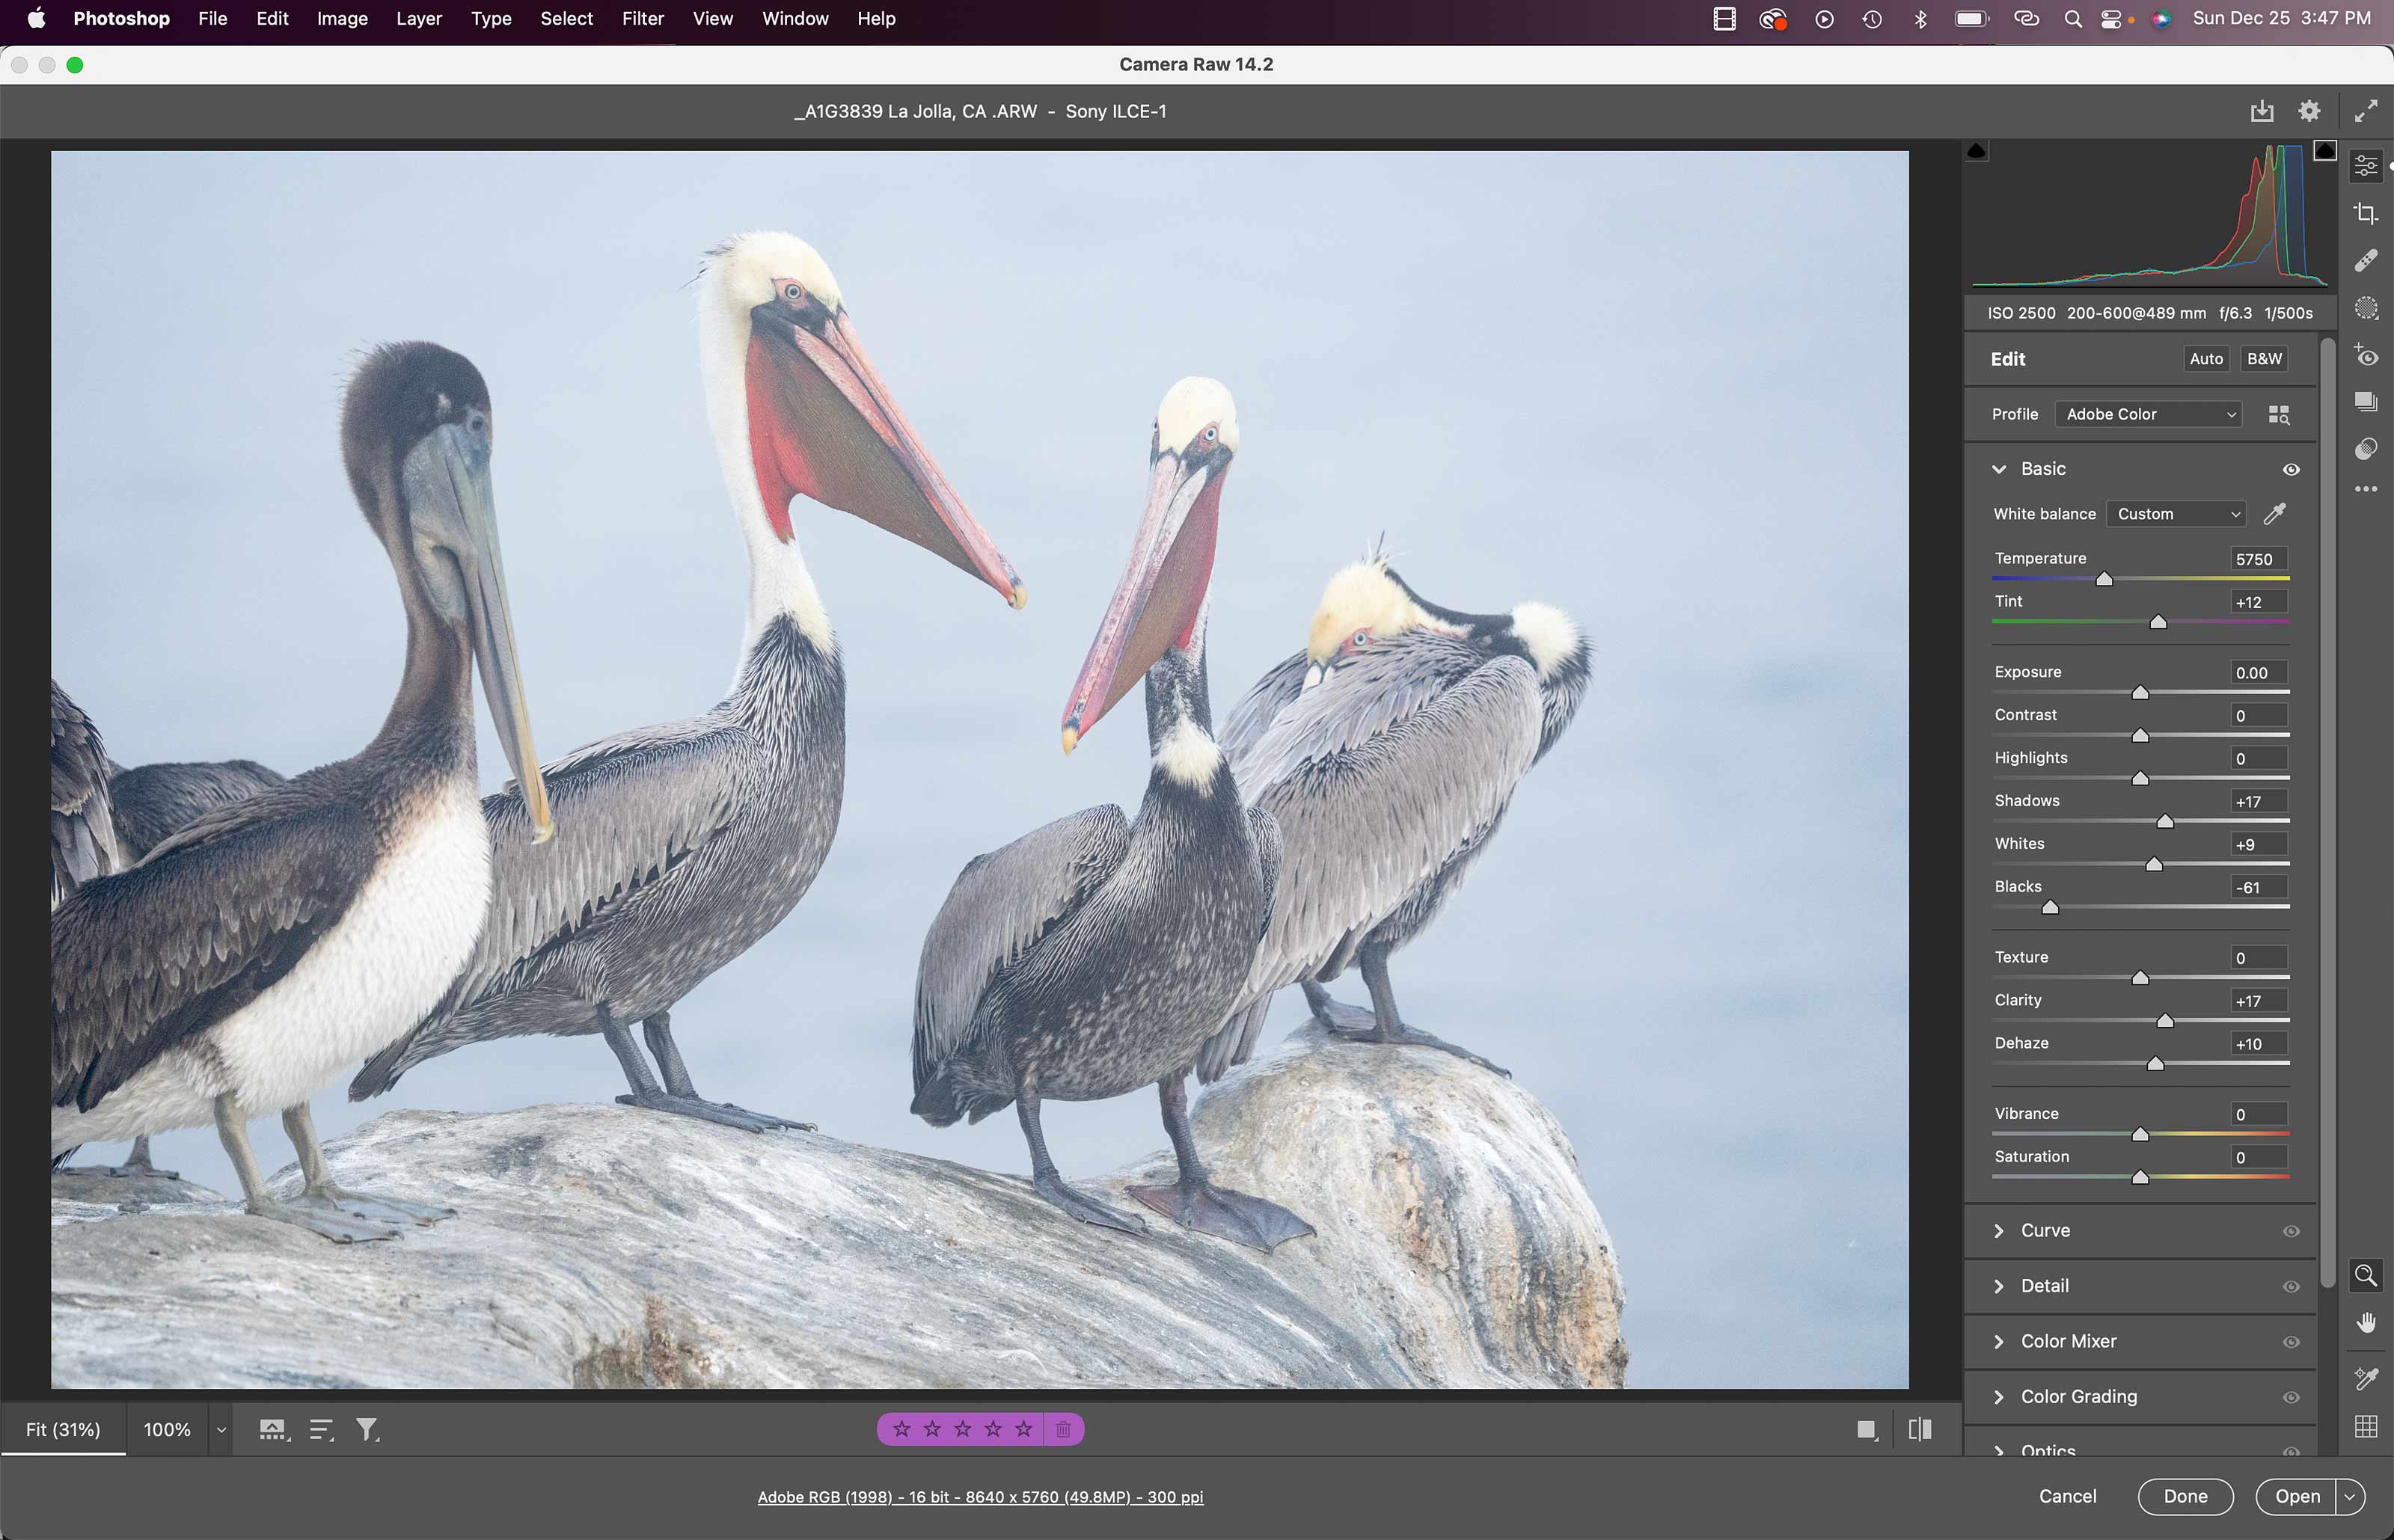Image resolution: width=2394 pixels, height=1540 pixels.
Task: Open the Profile Adobe Color dropdown
Action: coord(2148,415)
